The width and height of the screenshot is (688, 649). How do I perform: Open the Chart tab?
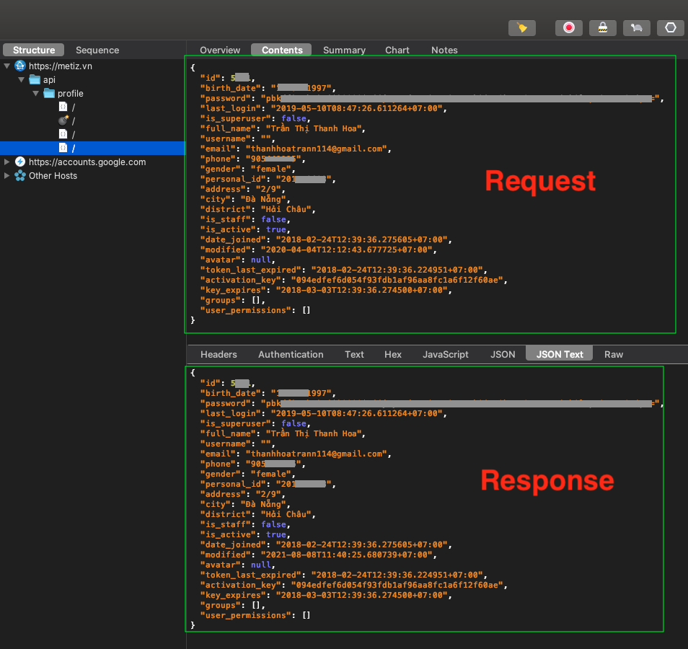tap(397, 50)
